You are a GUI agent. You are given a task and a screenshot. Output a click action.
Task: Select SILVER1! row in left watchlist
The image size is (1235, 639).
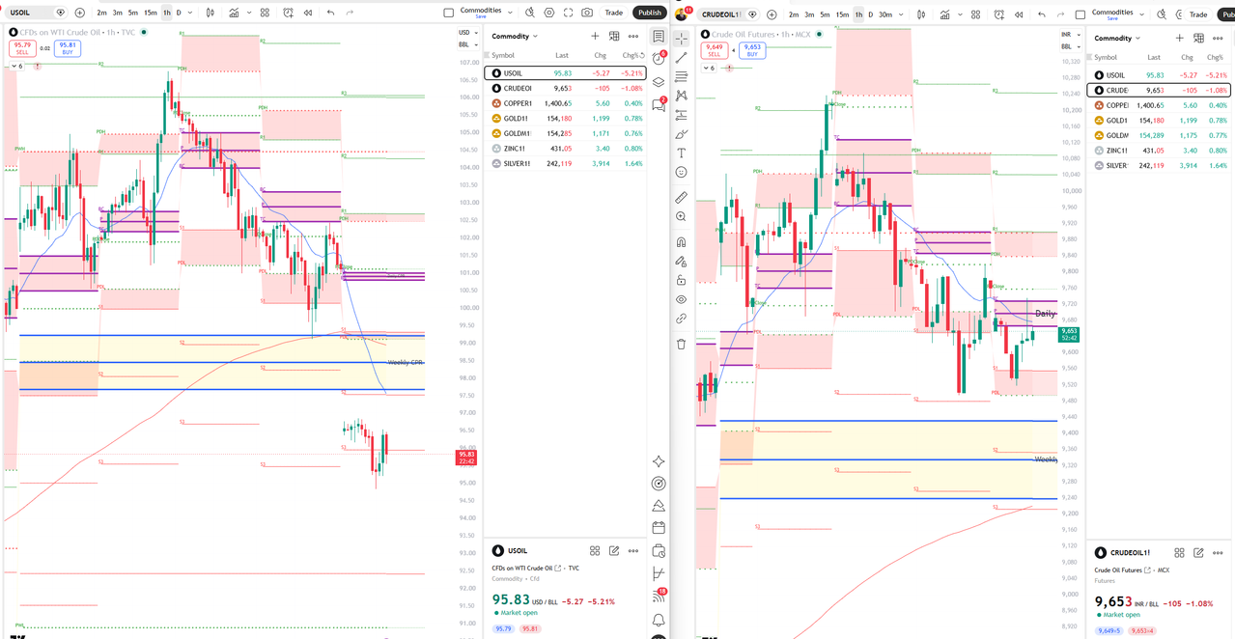(x=565, y=163)
